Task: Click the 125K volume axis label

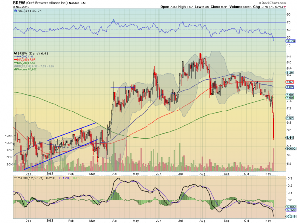Action: pyautogui.click(x=9, y=136)
